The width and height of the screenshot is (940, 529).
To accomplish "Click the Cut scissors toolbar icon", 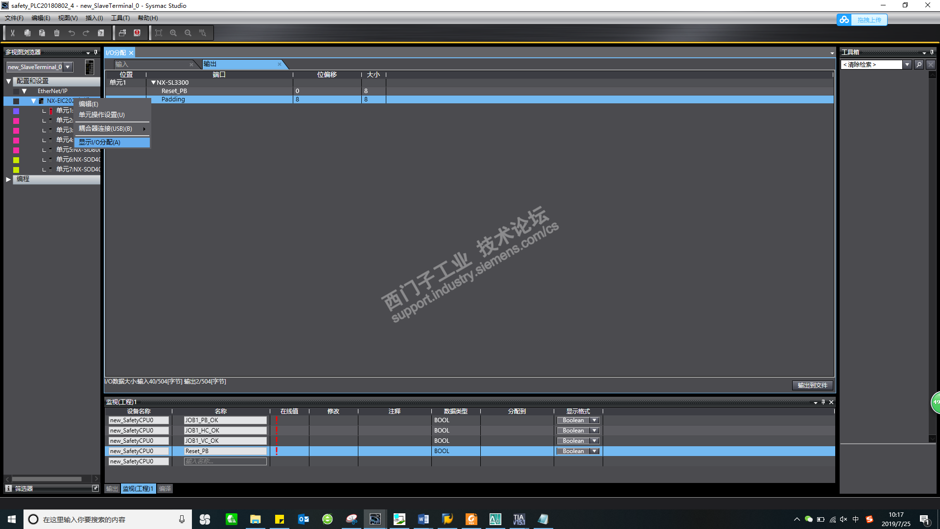I will pyautogui.click(x=13, y=33).
